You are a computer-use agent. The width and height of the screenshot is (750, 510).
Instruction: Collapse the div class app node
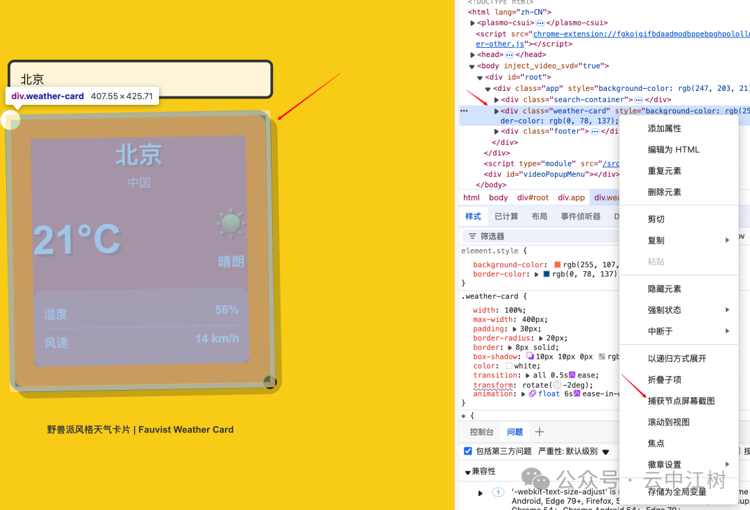click(488, 89)
